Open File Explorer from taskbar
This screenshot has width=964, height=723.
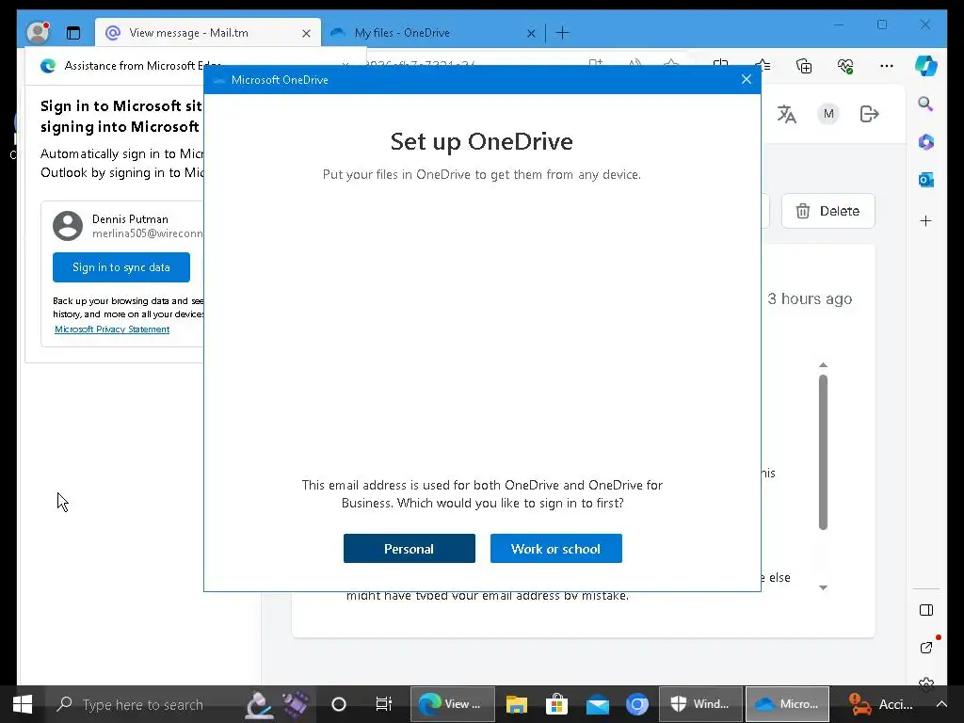(517, 704)
